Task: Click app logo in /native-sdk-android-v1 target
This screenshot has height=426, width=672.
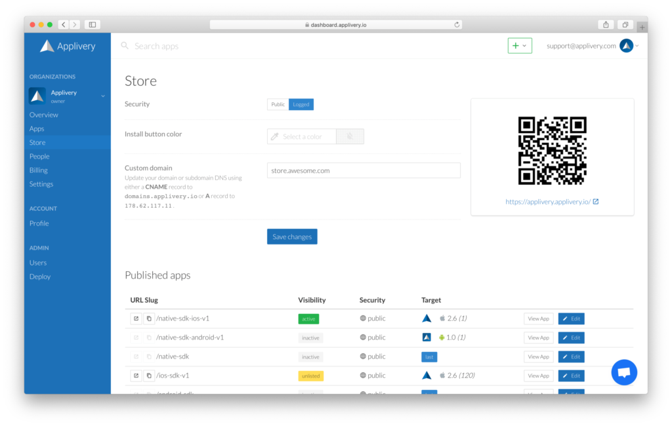Action: tap(427, 338)
